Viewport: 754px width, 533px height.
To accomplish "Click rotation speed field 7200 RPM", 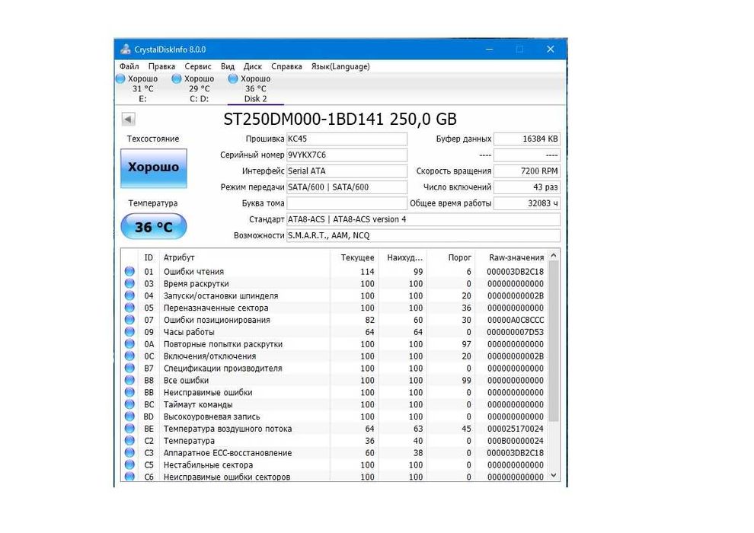I will pos(527,171).
